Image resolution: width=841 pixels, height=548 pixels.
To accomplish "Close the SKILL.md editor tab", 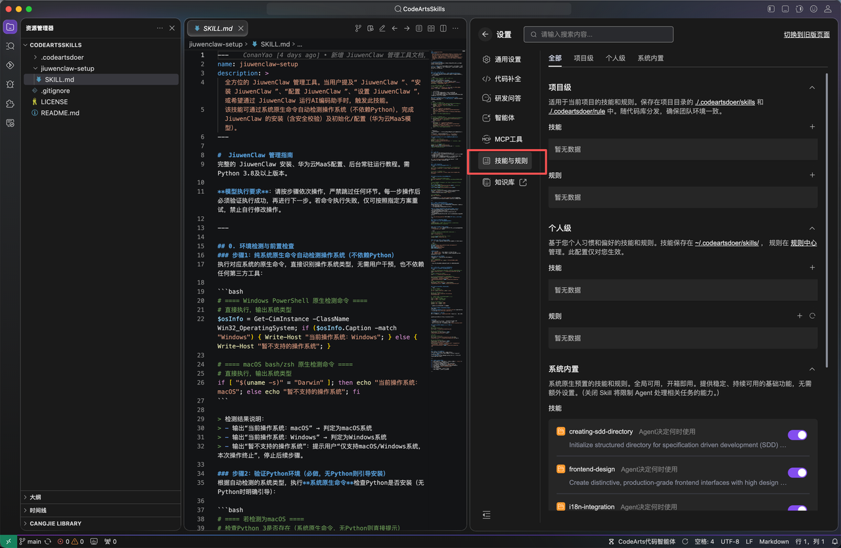I will point(241,28).
